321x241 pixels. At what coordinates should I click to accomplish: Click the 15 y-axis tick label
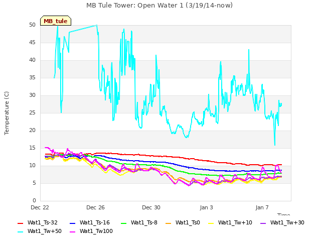(x=32, y=148)
